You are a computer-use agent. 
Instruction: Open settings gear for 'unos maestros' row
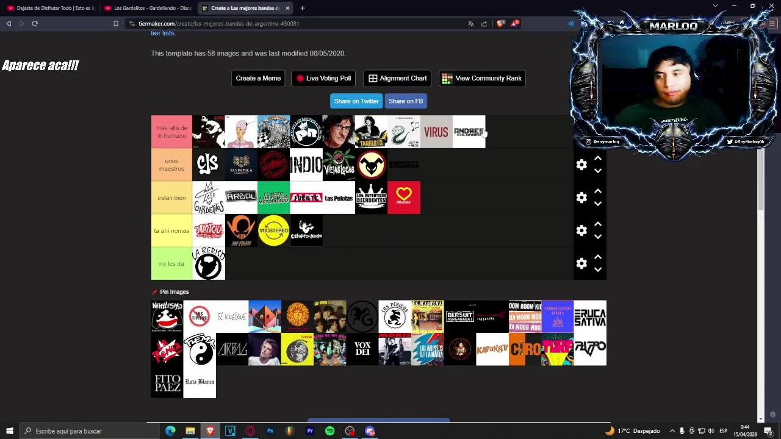[x=581, y=165]
